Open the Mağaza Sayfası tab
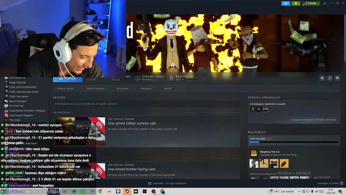346x195 pixels. point(65,89)
